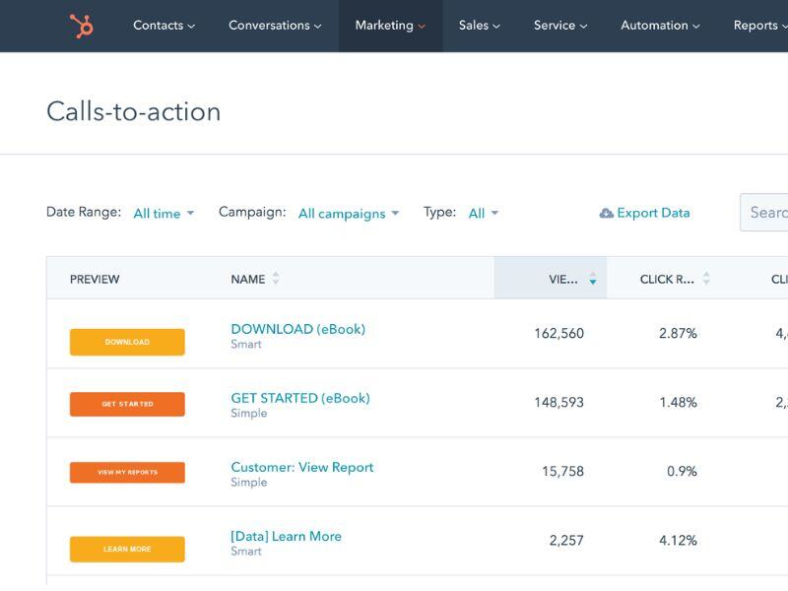788x591 pixels.
Task: Click the Export Data link
Action: pos(653,213)
